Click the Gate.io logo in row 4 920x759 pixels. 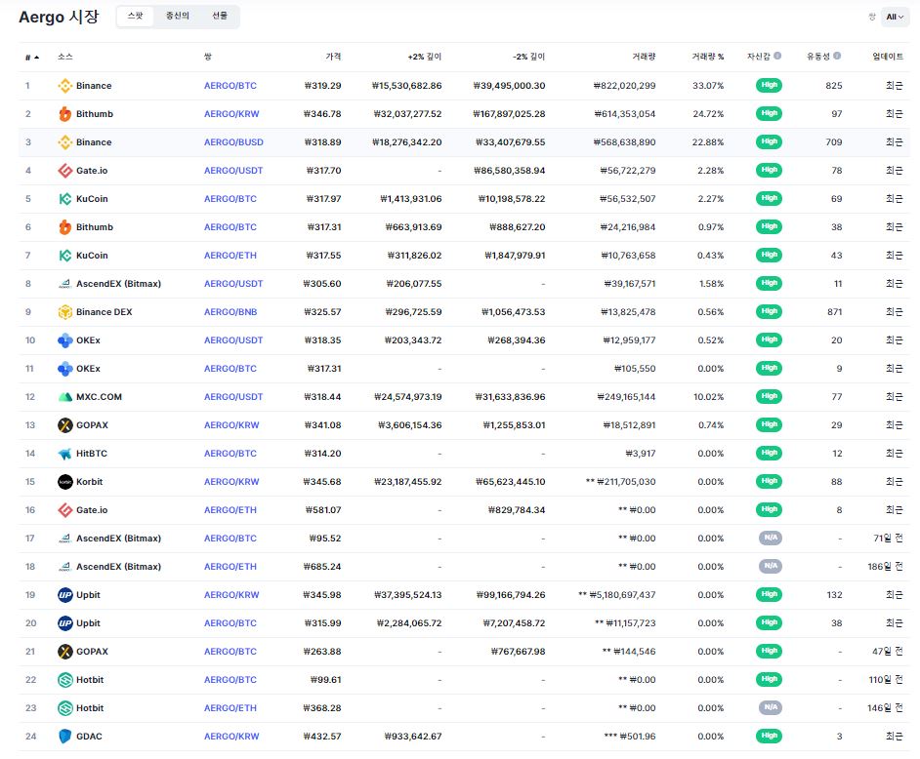tap(65, 171)
